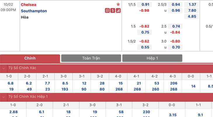The height and width of the screenshot is (117, 213).
Task: Pick correct score 4-3 odds 206
Action: pos(174,83)
